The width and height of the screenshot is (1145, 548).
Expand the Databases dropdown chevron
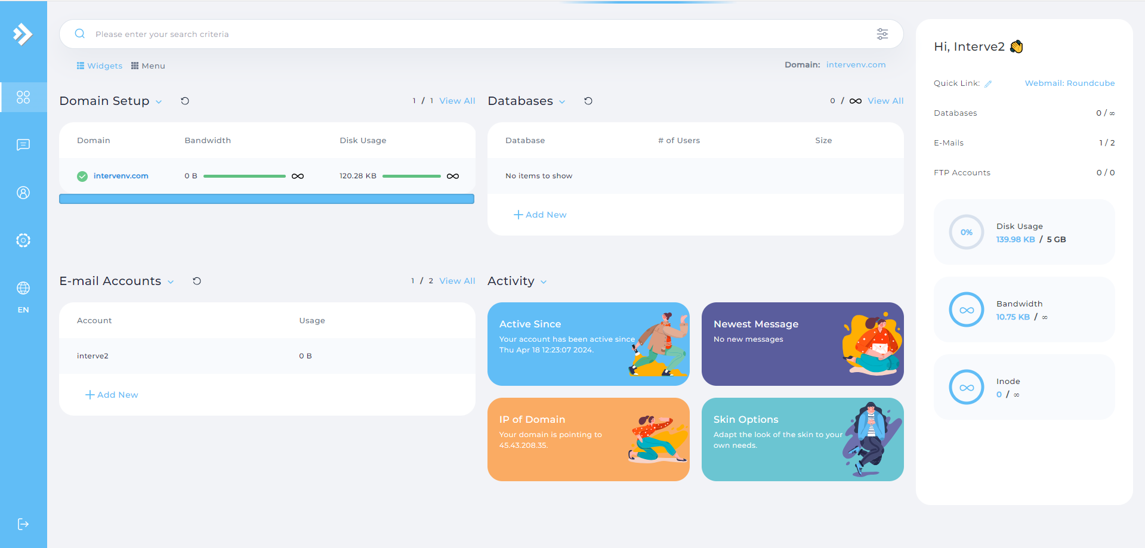562,102
